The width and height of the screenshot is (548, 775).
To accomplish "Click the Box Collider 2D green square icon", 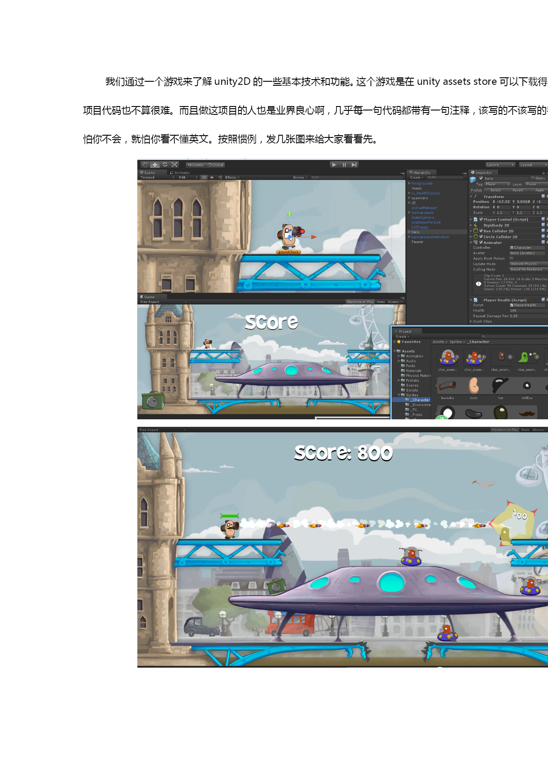I will tap(476, 231).
